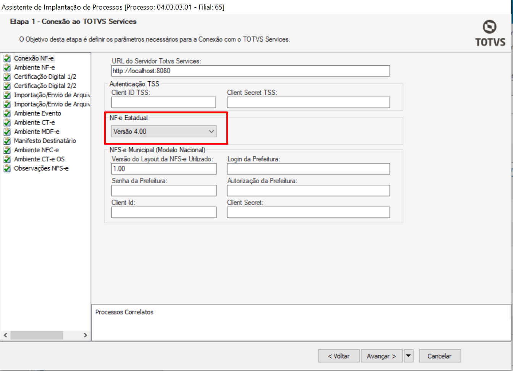Click the NFS-e Municipal Client Secret field

(308, 212)
